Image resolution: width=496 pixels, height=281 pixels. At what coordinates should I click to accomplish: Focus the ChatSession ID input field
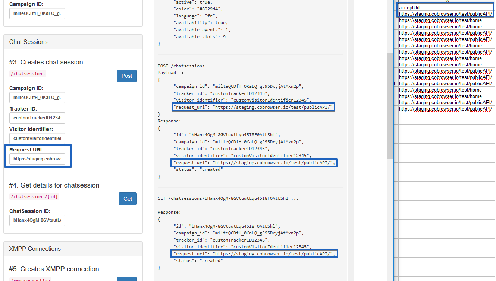coord(37,220)
